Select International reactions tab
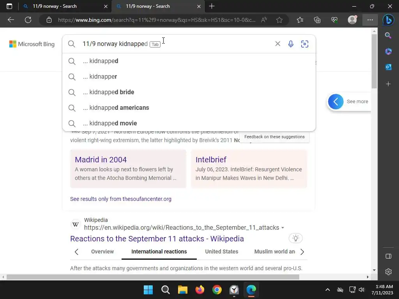The height and width of the screenshot is (299, 399). pos(159,252)
